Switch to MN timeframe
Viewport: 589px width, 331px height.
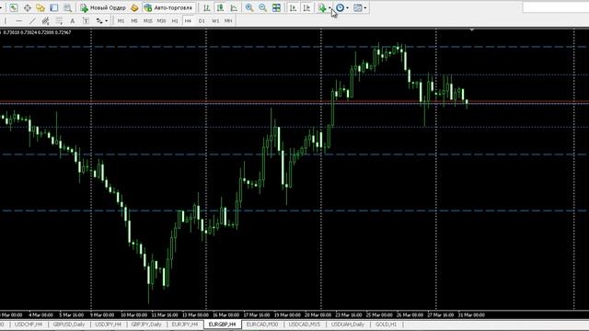point(228,21)
